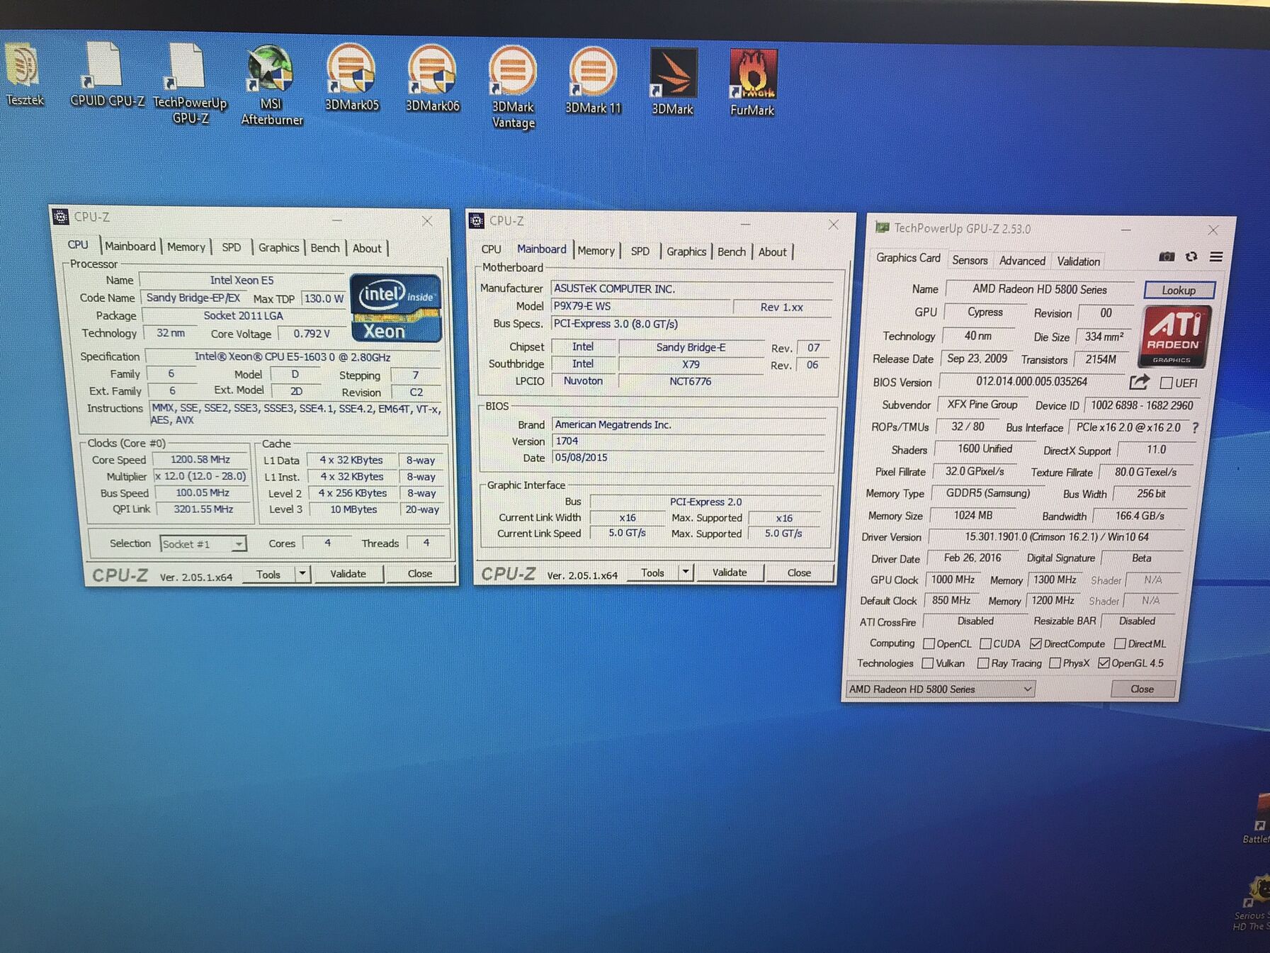Toggle the OpenGL 4.5 checkbox

click(x=1104, y=663)
